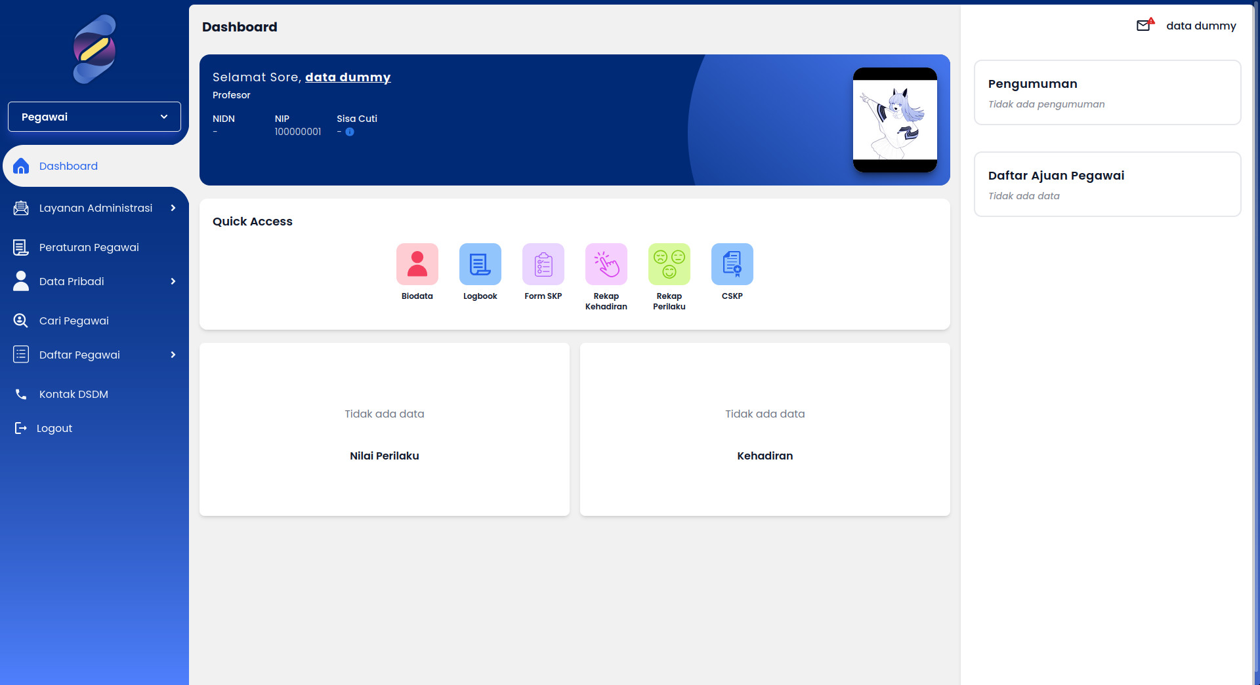Open Kontak DSDM menu label

click(73, 394)
